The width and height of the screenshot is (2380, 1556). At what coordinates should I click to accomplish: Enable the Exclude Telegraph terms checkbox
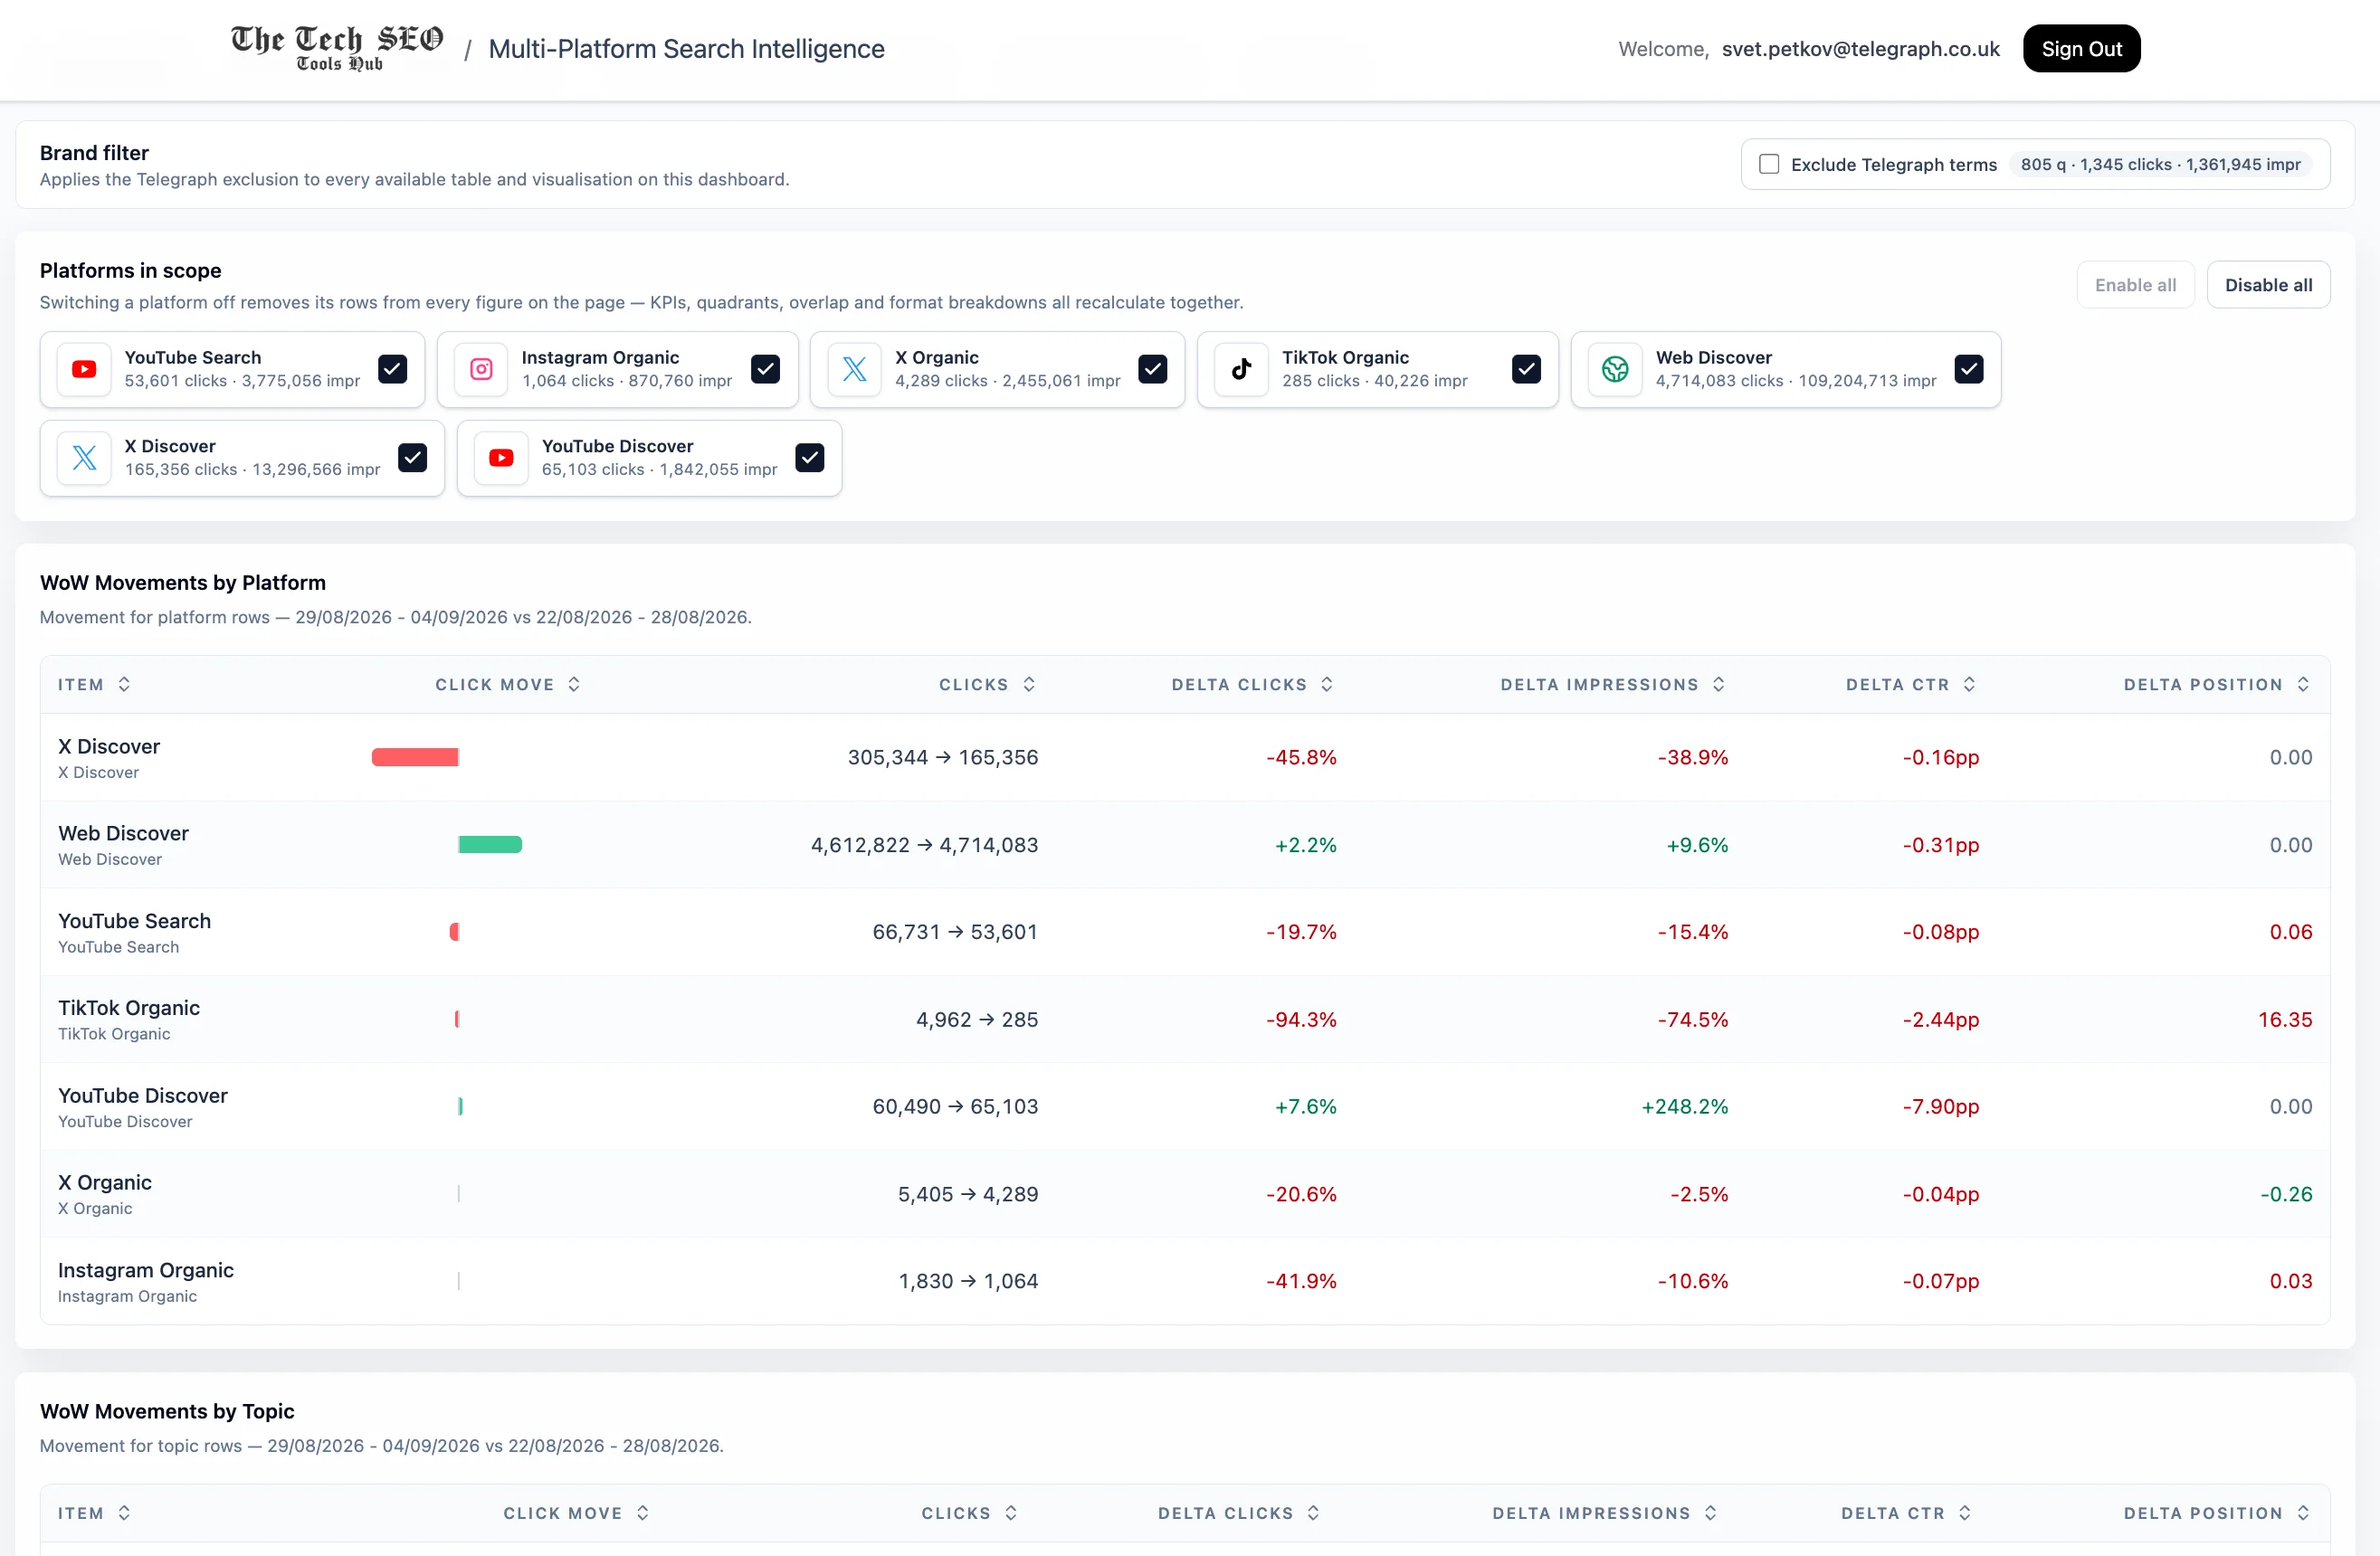pyautogui.click(x=1769, y=164)
